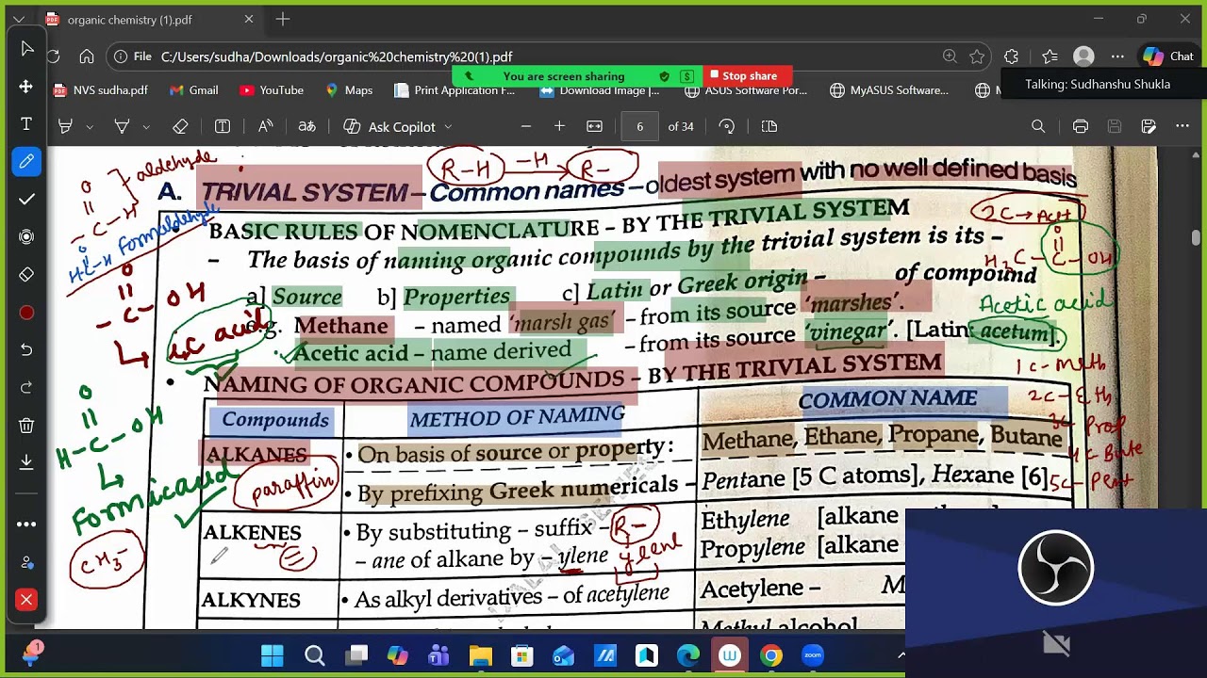This screenshot has height=678, width=1207.
Task: Select the Zoom annotation move tool
Action: (x=26, y=87)
